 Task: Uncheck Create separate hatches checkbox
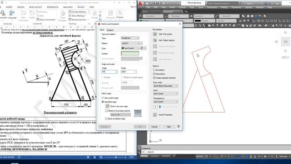click(154, 78)
